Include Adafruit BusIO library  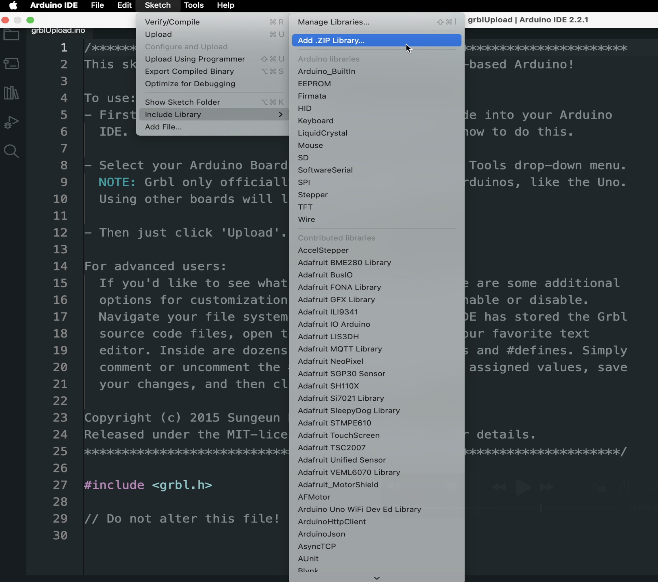[x=377, y=275]
